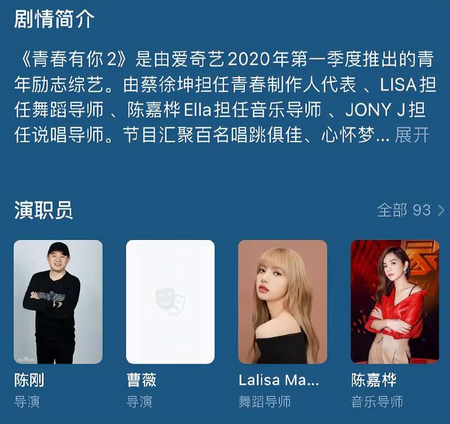Select the name 陈嘉桦
Image resolution: width=450 pixels, height=424 pixels.
tap(373, 380)
